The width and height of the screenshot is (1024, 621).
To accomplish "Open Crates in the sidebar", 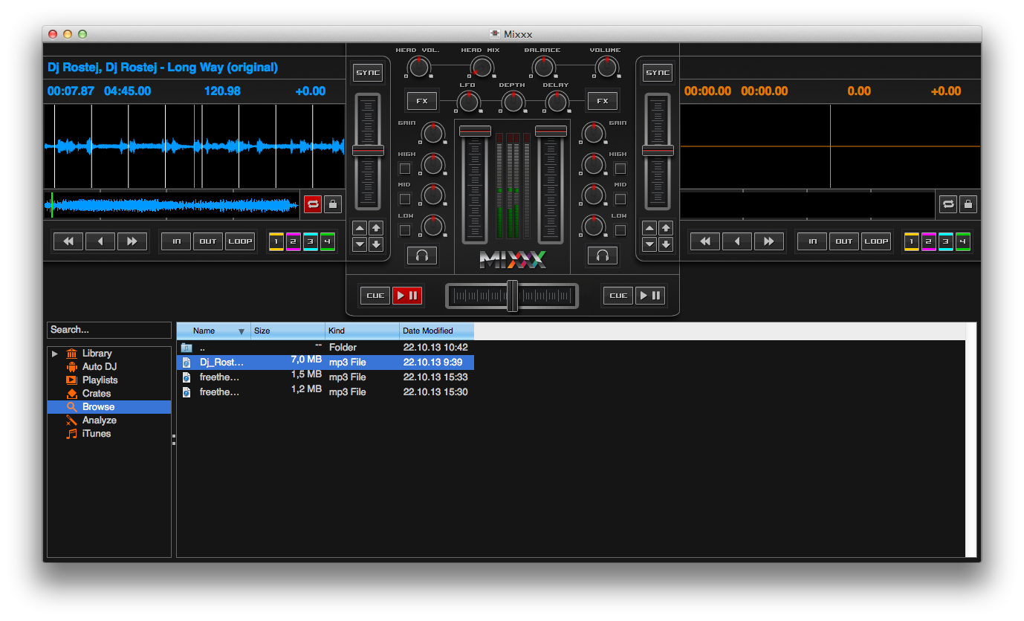I will pyautogui.click(x=97, y=394).
